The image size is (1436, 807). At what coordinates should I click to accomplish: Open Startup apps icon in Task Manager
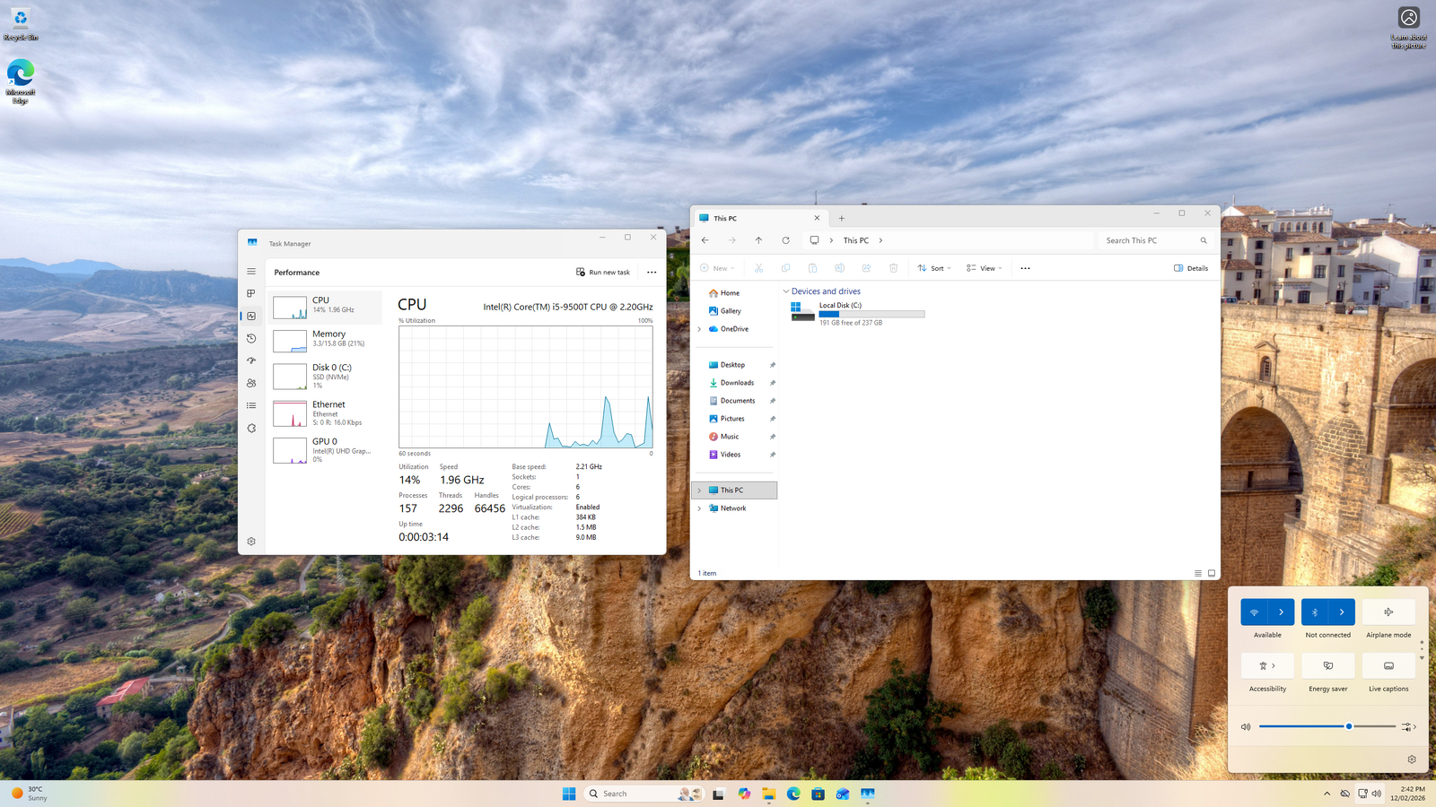[x=251, y=360]
